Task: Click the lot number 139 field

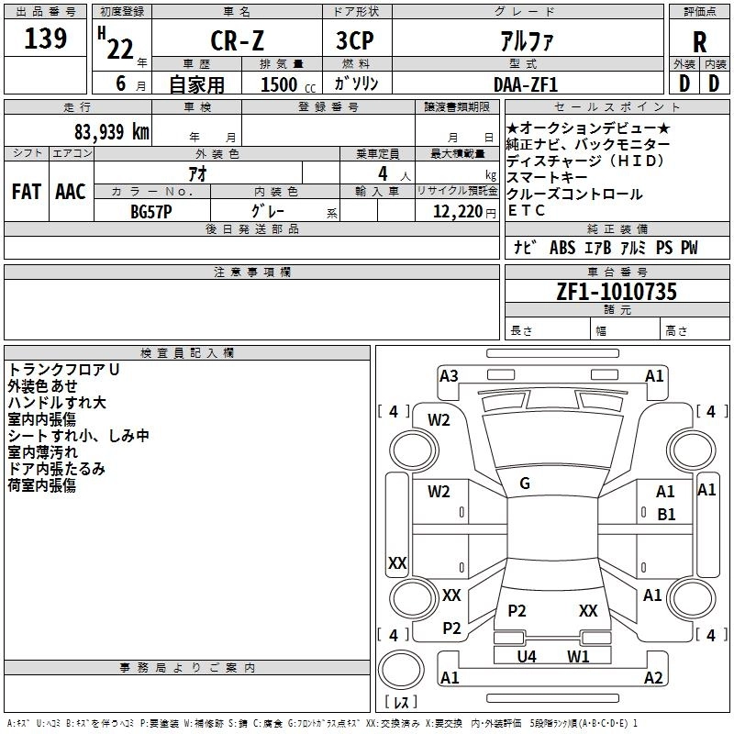Action: 45,39
